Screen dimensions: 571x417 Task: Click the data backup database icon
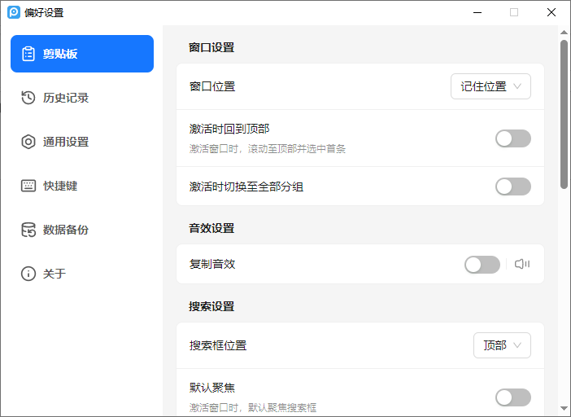(28, 230)
